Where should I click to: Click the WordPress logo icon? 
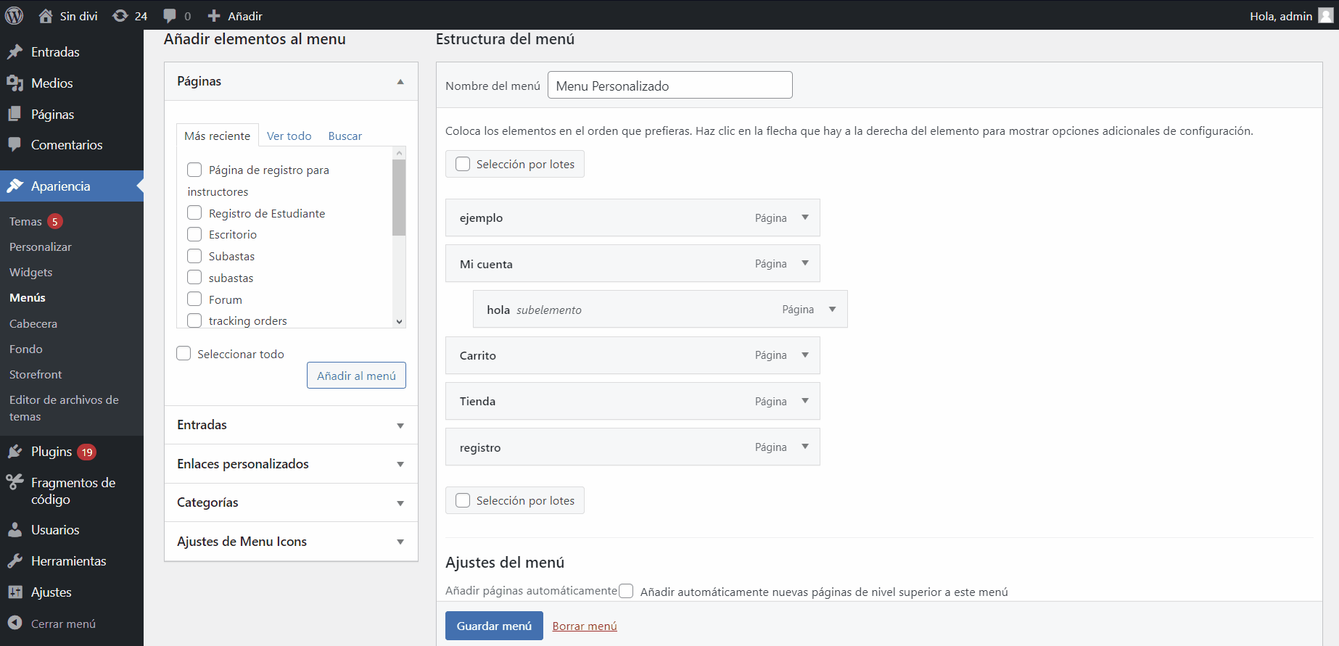[x=15, y=15]
